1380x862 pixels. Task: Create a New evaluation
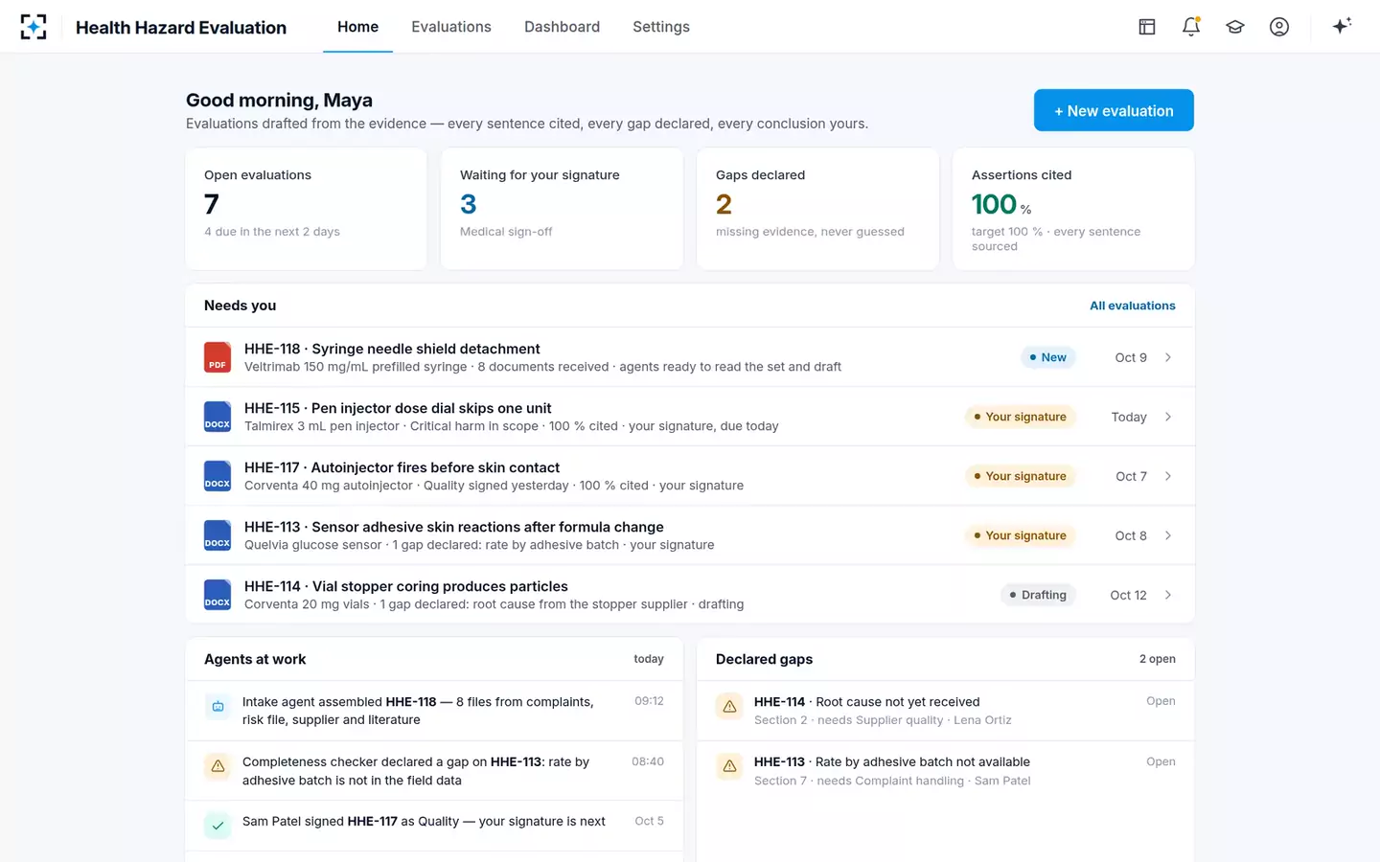point(1114,110)
